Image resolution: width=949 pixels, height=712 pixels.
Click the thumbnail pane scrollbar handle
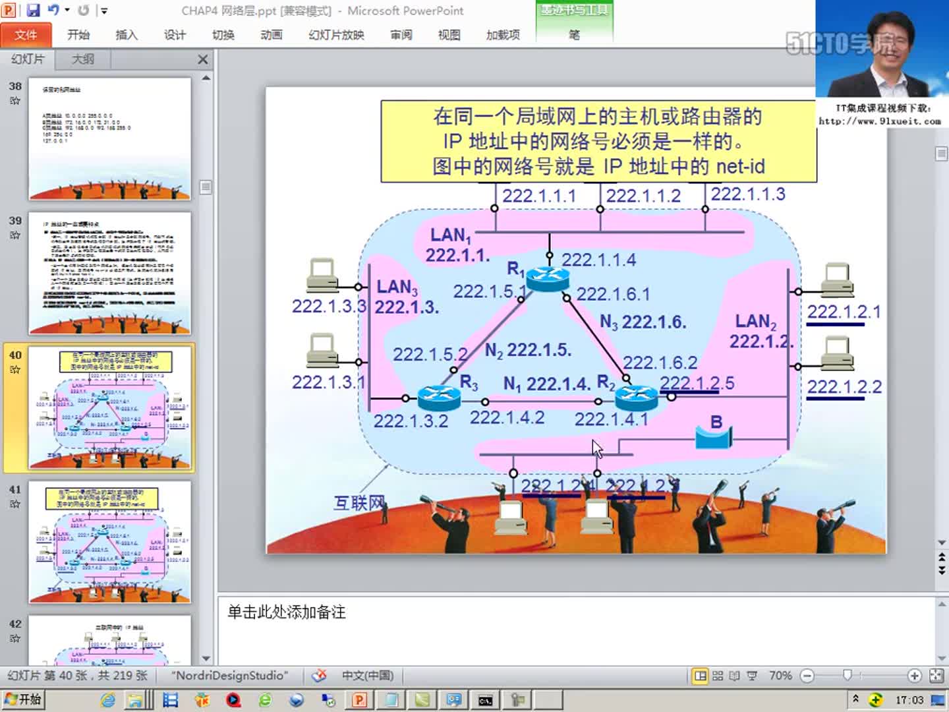[x=206, y=187]
